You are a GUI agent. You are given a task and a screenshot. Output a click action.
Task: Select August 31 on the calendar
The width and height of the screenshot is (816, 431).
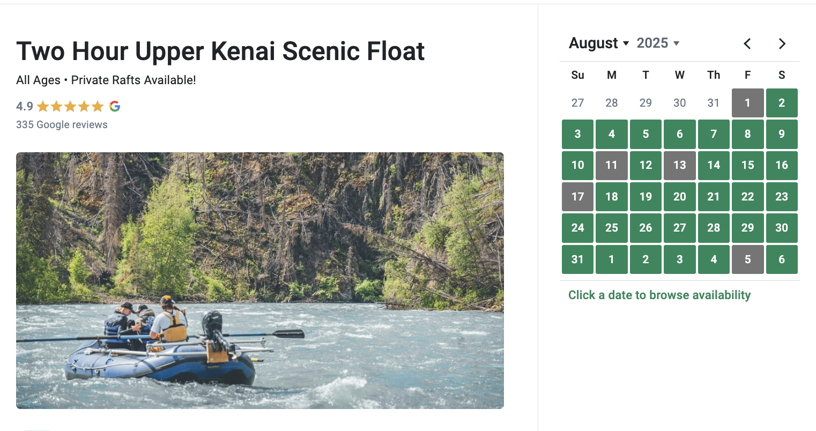tap(577, 259)
